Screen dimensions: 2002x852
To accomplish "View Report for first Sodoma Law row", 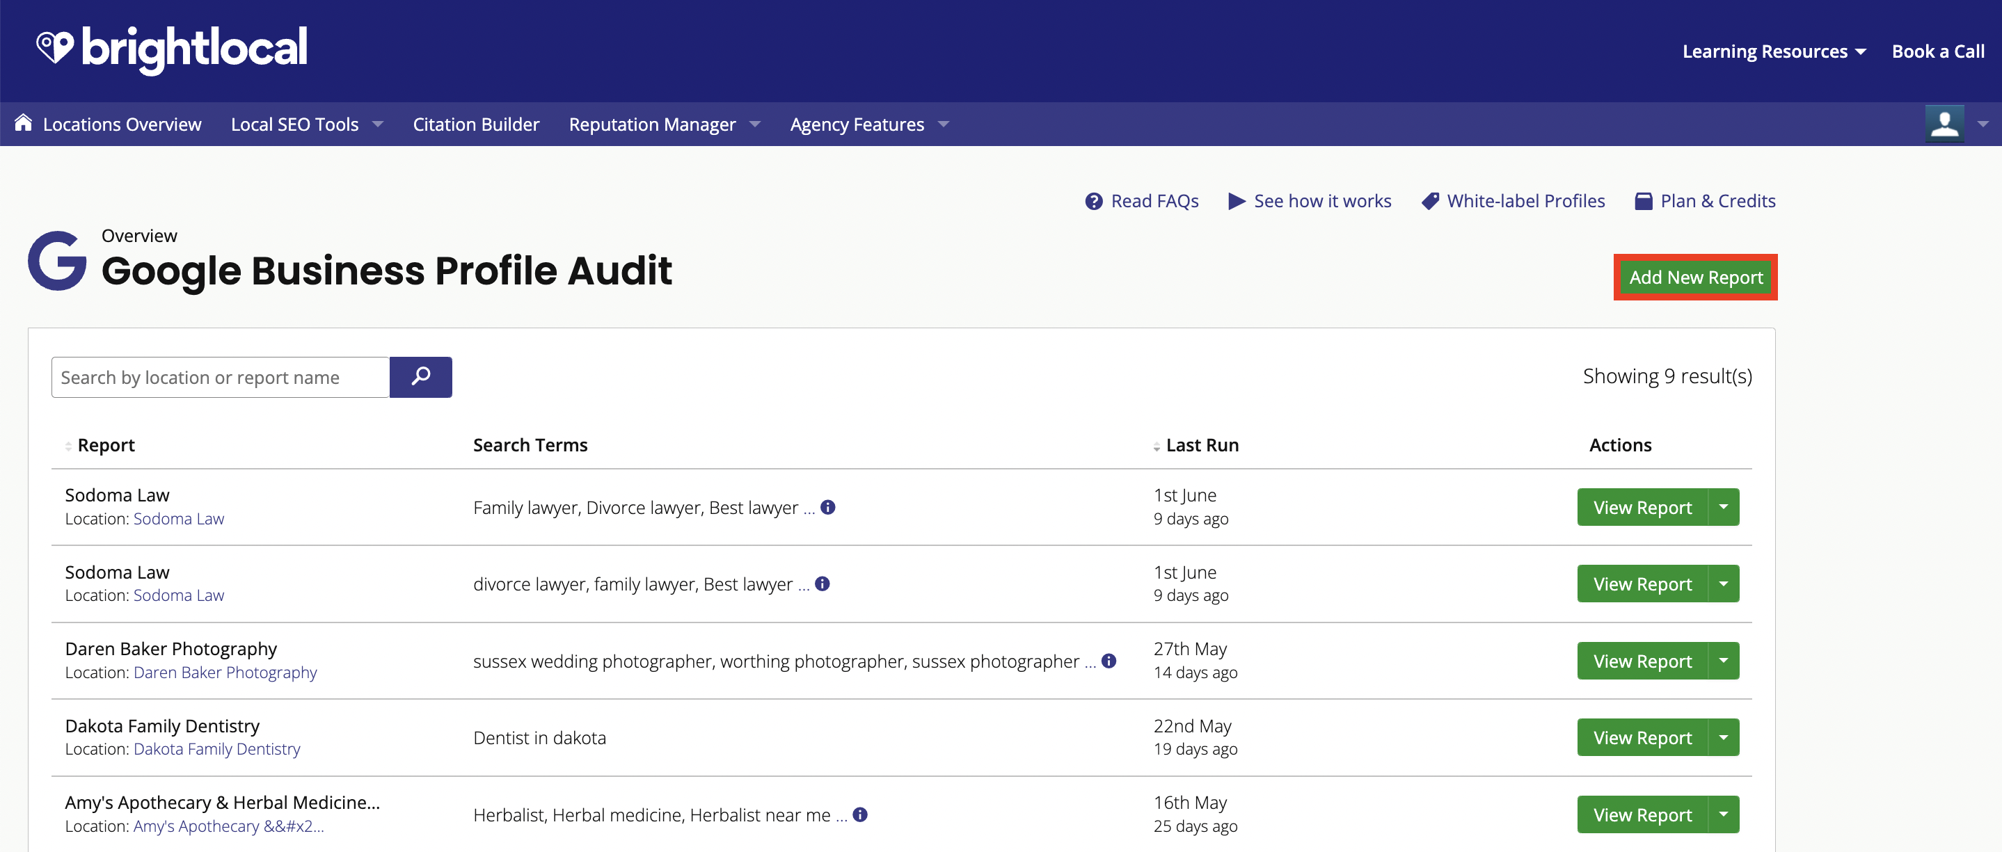I will coord(1642,507).
